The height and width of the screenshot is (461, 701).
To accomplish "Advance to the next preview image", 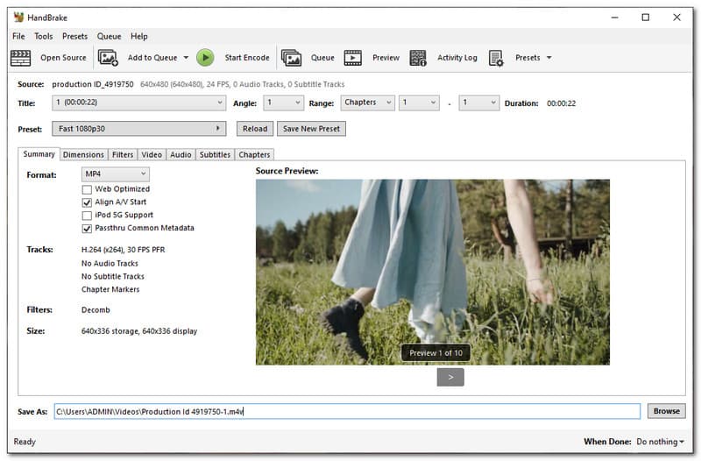I will coord(450,377).
